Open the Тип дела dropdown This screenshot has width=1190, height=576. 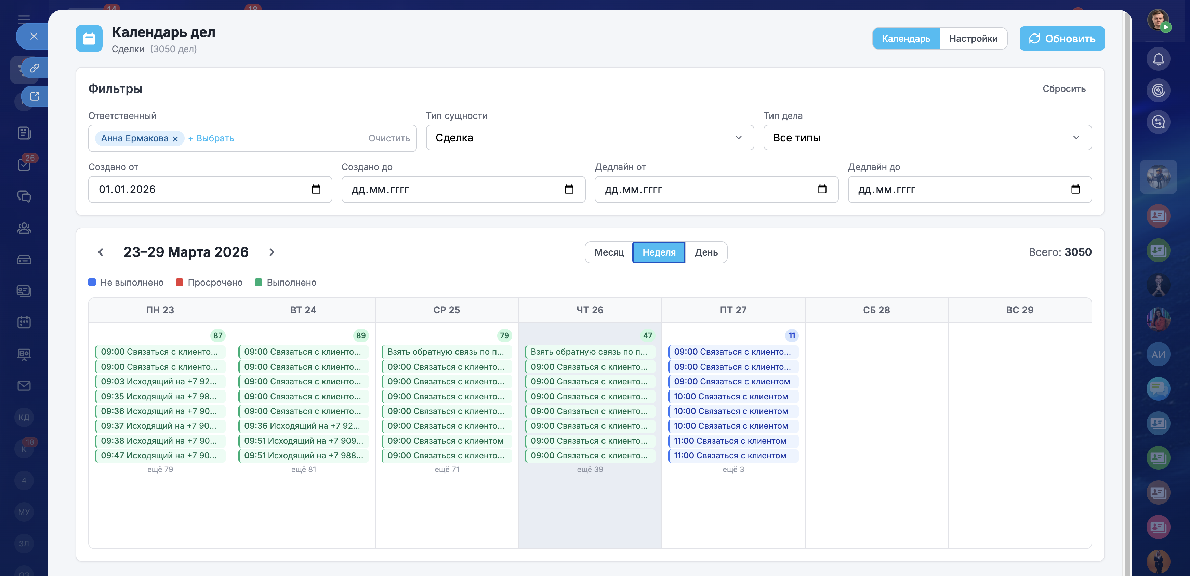(x=927, y=138)
